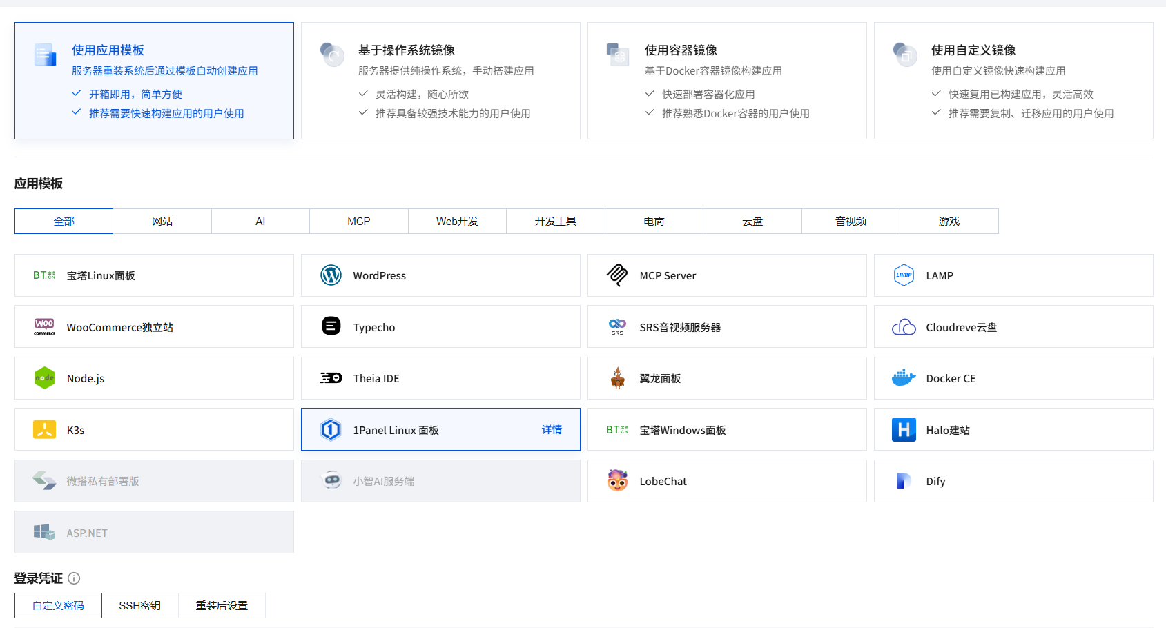Click the K3s template icon
Screen dimensions: 1166x628
tap(44, 429)
